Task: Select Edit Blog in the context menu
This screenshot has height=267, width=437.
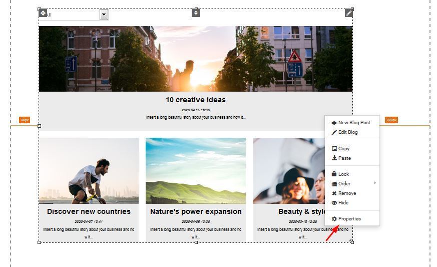Action: click(347, 132)
